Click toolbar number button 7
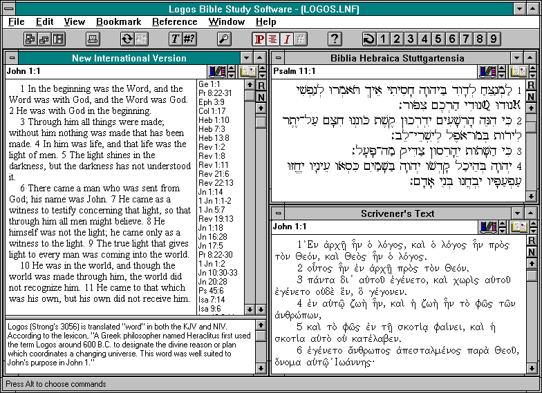Screen dimensions: 542x393 [466, 39]
